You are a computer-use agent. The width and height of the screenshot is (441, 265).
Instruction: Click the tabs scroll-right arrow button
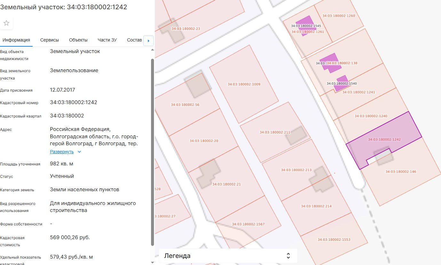tap(148, 41)
